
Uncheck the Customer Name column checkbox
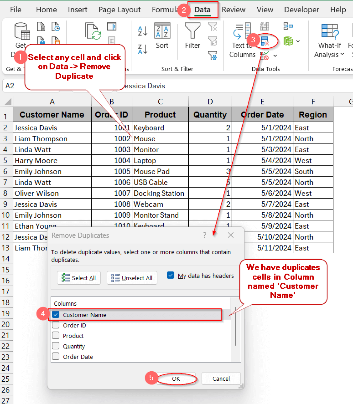pos(56,315)
